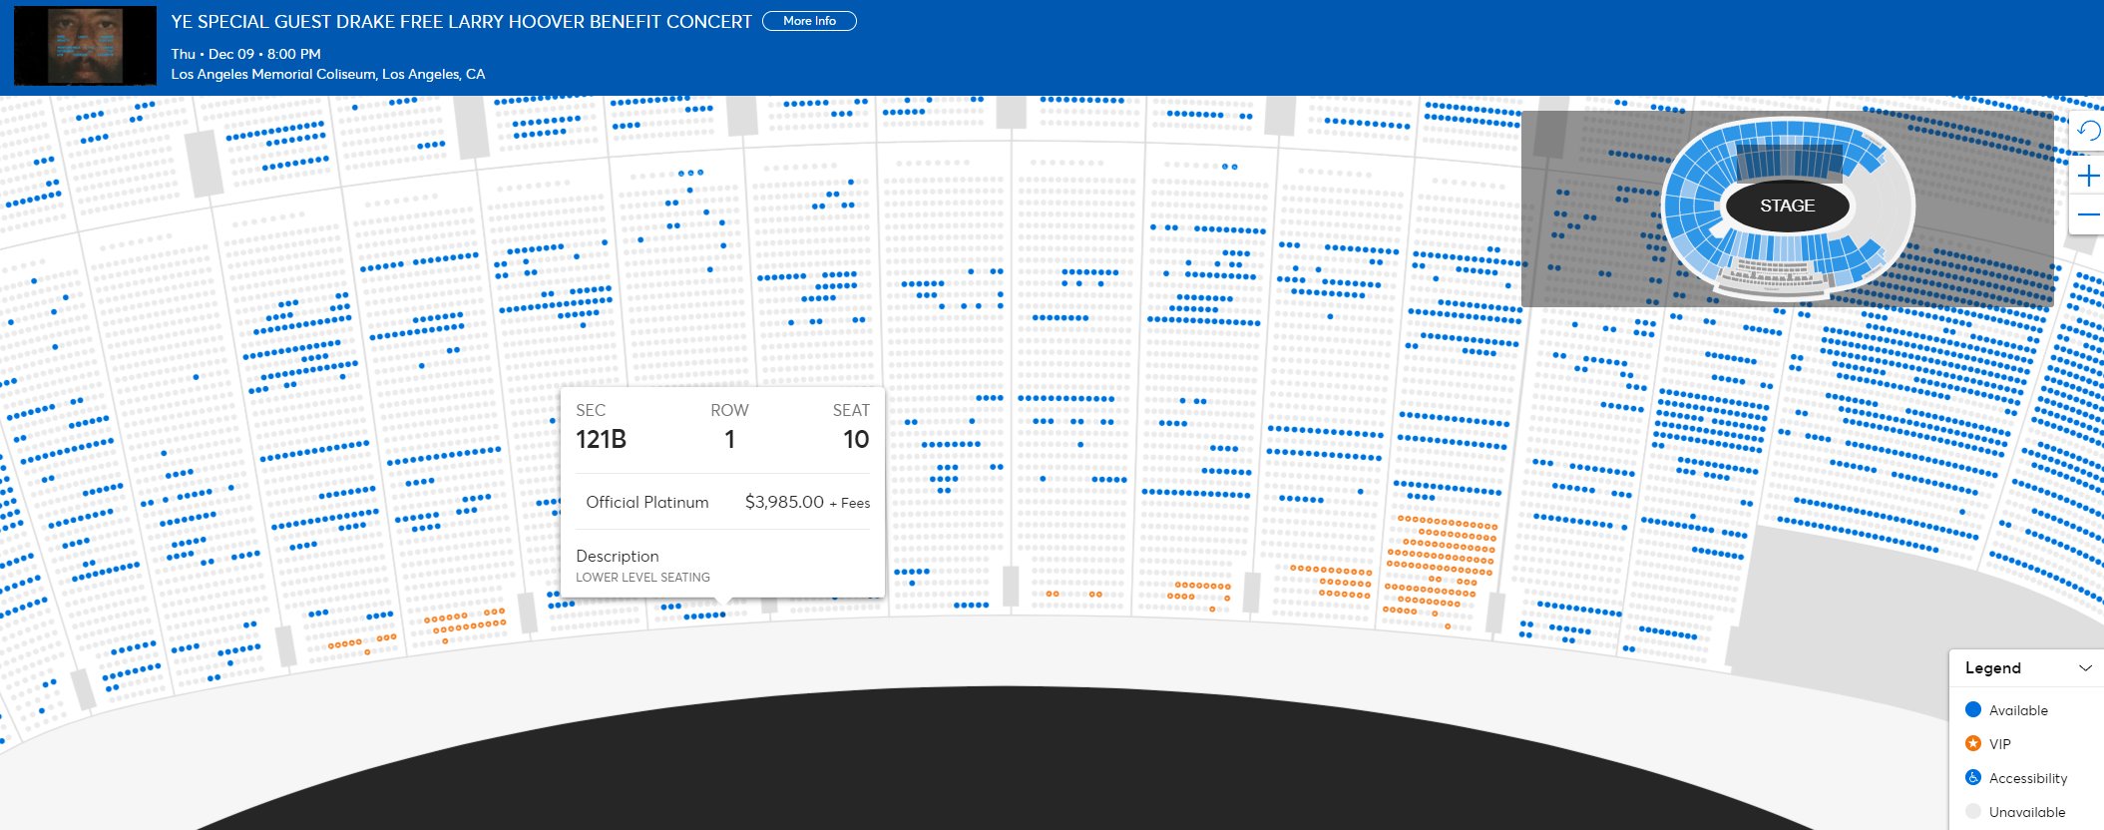Click the event title heading
The image size is (2104, 830).
tap(462, 22)
